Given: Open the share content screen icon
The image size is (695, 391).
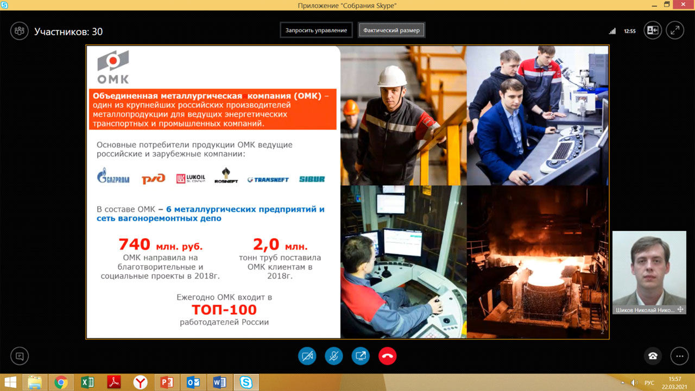Looking at the screenshot, I should coord(361,356).
